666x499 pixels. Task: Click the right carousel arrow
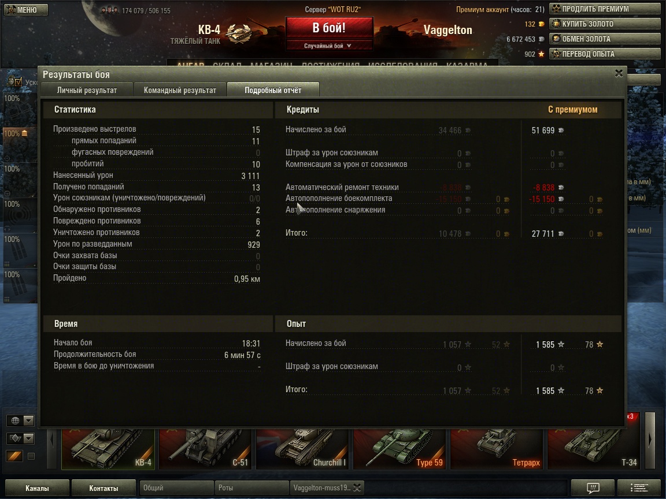pyautogui.click(x=650, y=440)
